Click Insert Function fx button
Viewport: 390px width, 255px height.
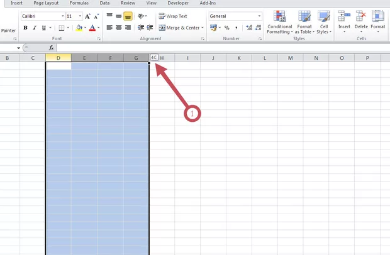[51, 48]
